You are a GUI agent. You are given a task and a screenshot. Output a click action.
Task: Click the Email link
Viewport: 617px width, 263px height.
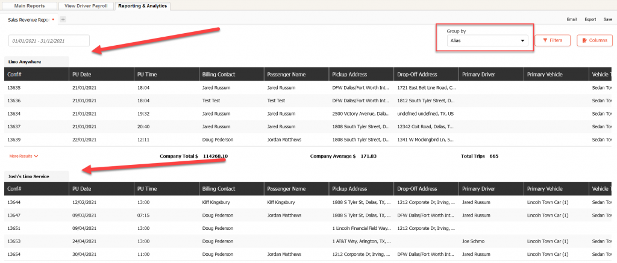pyautogui.click(x=572, y=19)
